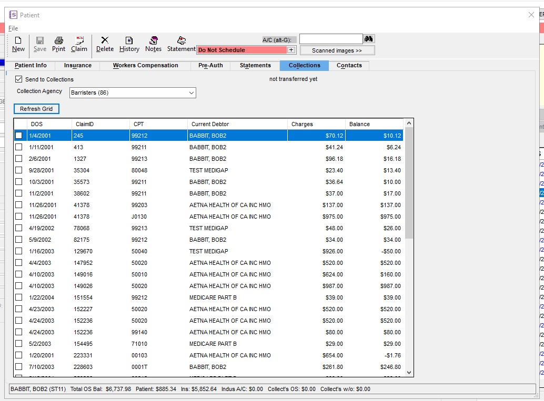Click the ClaimID column header

pyautogui.click(x=100, y=124)
